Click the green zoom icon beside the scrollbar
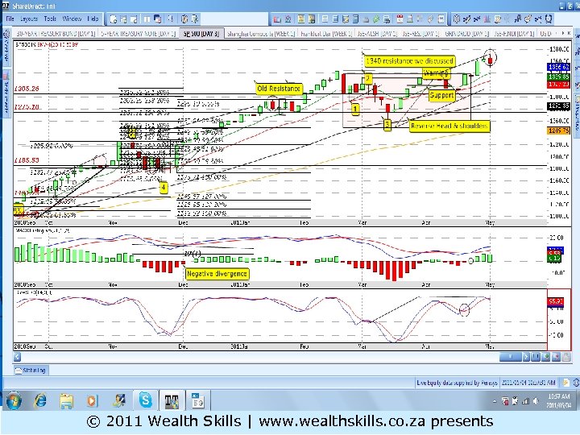This screenshot has height=435, width=580. point(546,357)
